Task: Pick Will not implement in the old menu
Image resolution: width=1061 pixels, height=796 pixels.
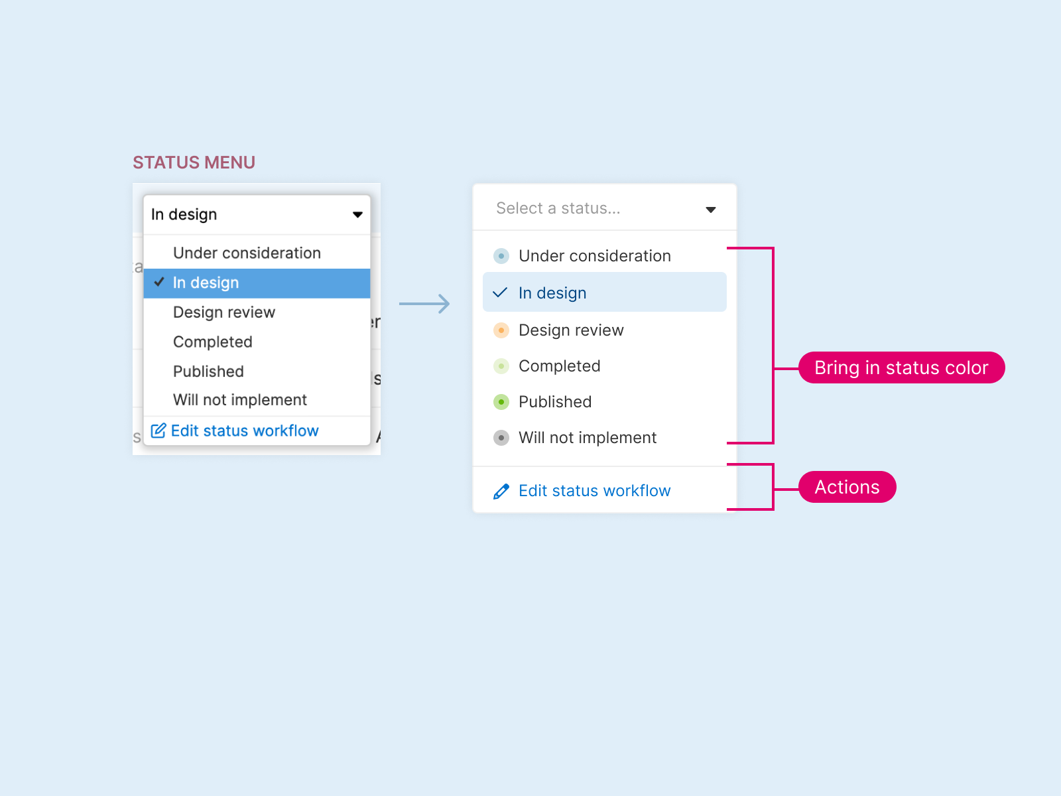Action: coord(240,400)
